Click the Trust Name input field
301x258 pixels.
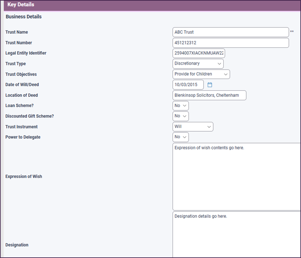(230, 32)
